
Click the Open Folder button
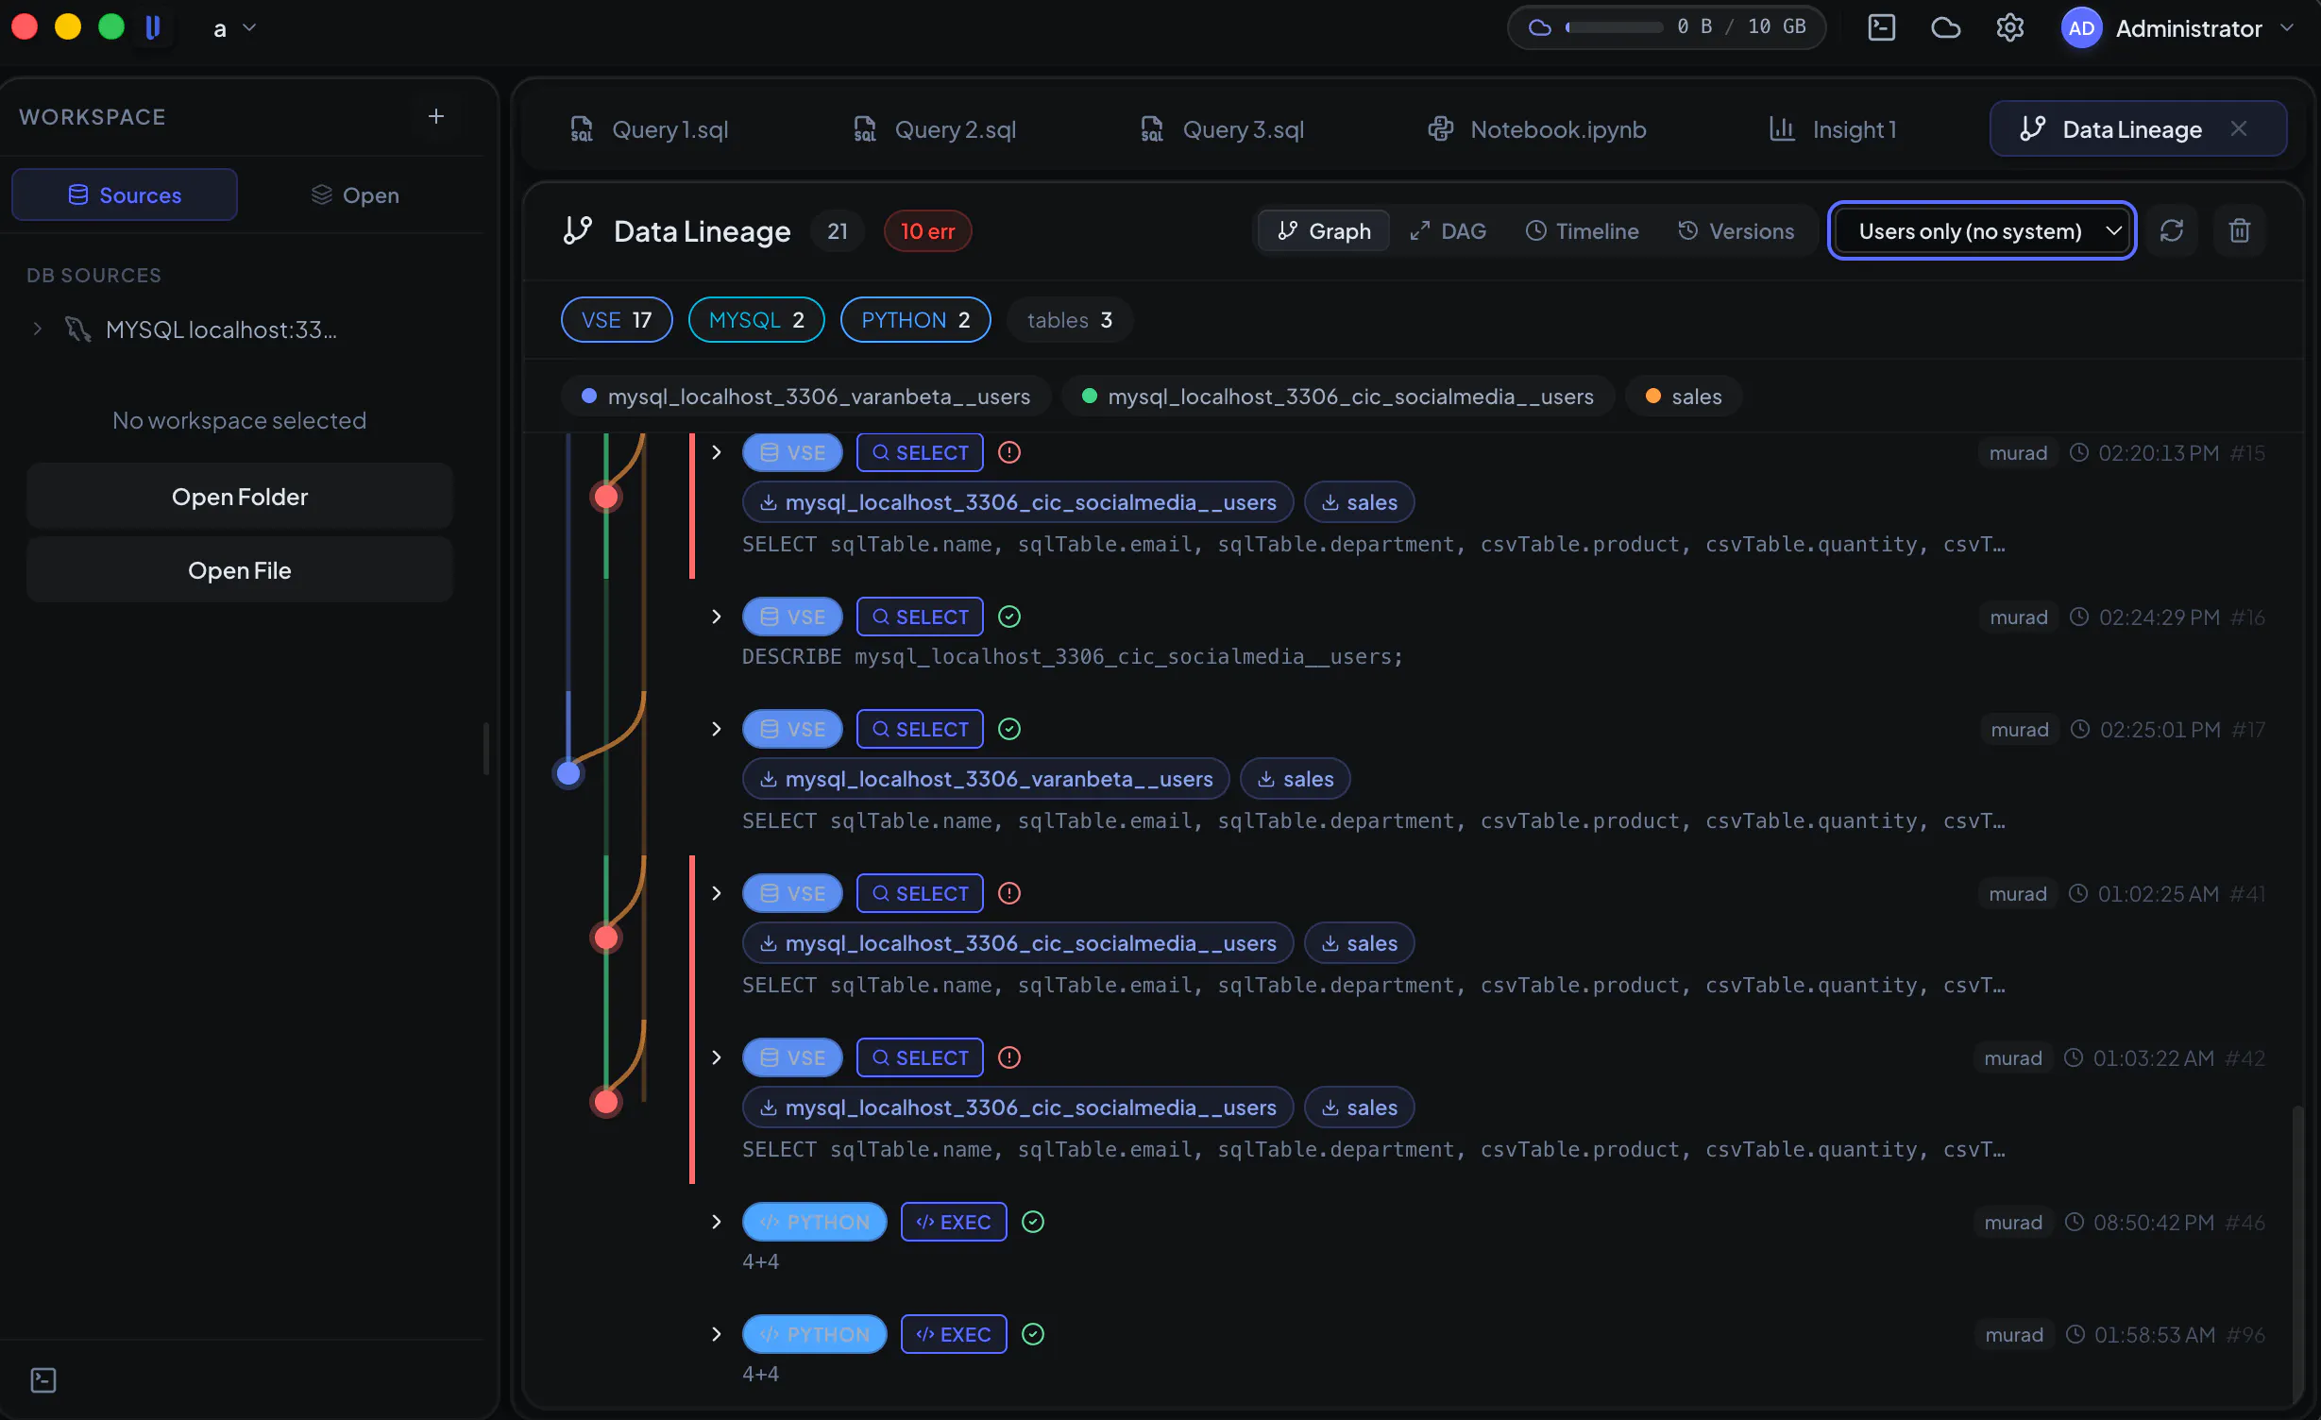coord(240,496)
